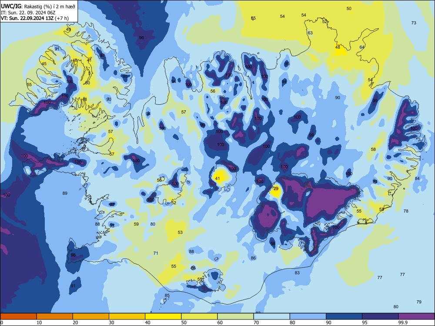This screenshot has height=326, width=435.
Task: Click the dark blue 90–95 legend swatch
Action: (344, 316)
